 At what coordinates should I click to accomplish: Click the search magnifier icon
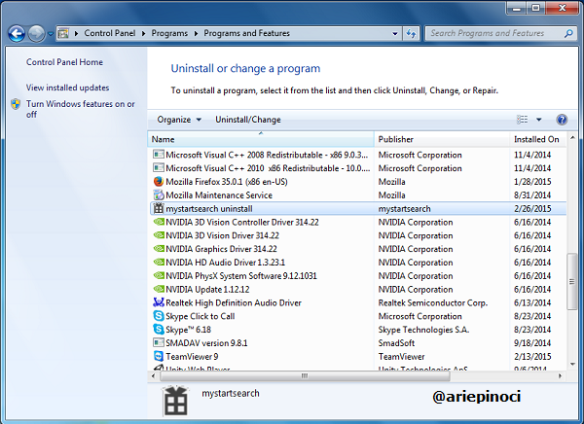(x=568, y=33)
